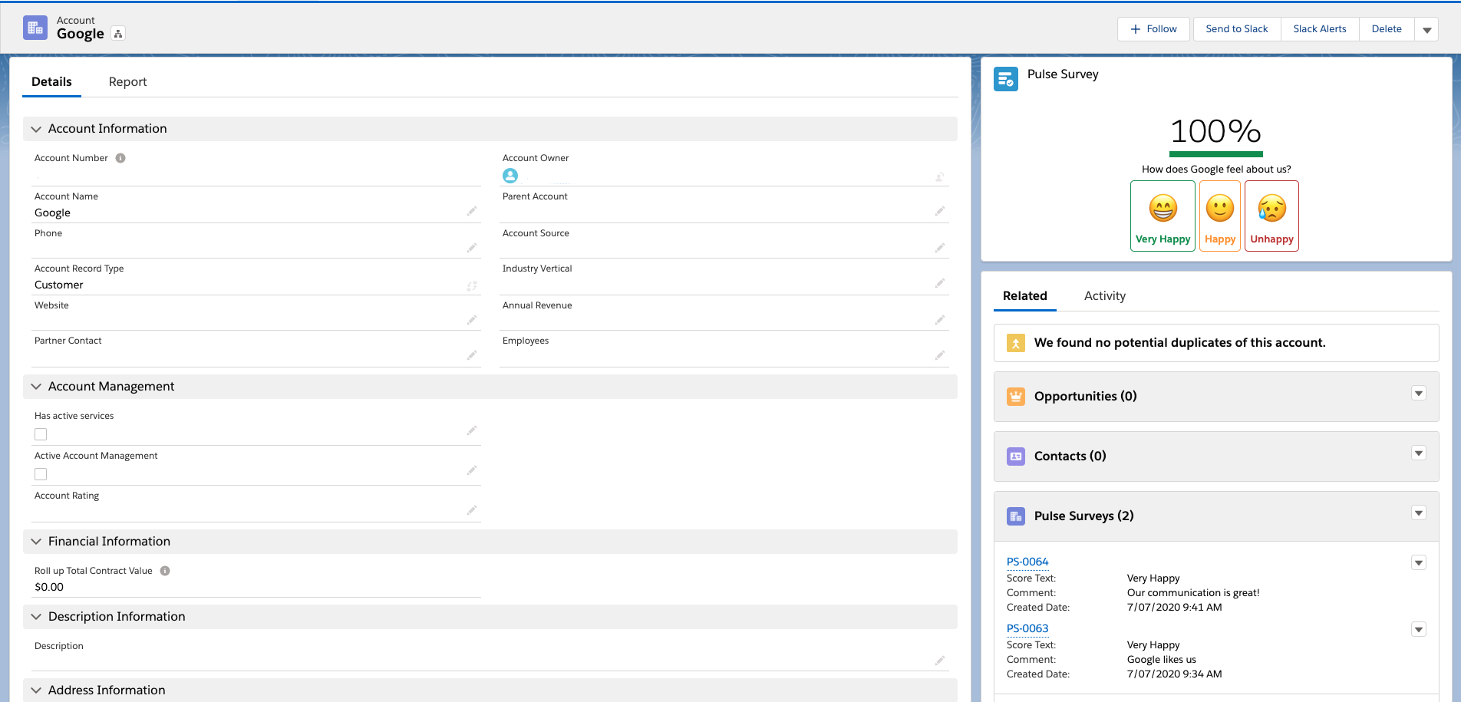Click the pencil edit icon for Account Name
Image resolution: width=1461 pixels, height=702 pixels.
472,211
